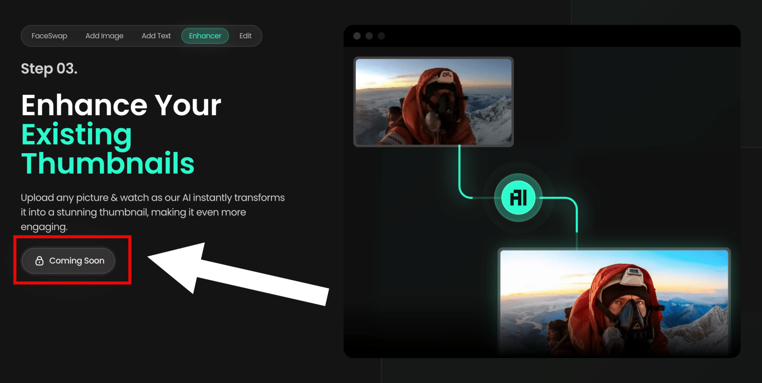Open the FaceSwap tab
The image size is (762, 383).
click(49, 36)
